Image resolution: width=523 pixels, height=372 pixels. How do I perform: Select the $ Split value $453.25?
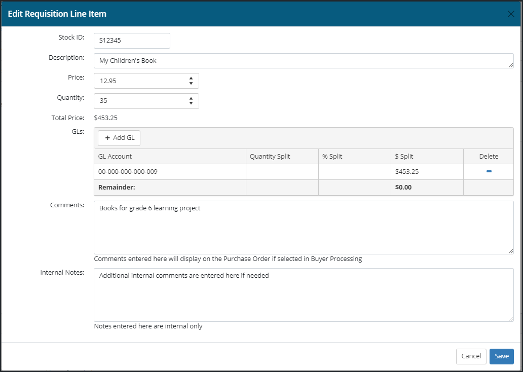(x=407, y=172)
